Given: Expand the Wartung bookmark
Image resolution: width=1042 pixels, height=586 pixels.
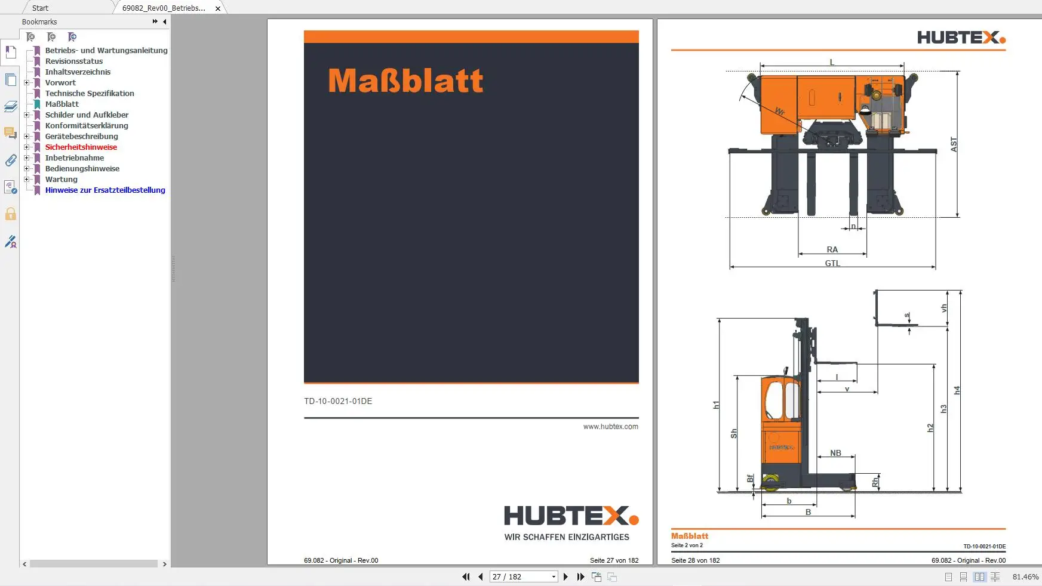Looking at the screenshot, I should pyautogui.click(x=26, y=179).
